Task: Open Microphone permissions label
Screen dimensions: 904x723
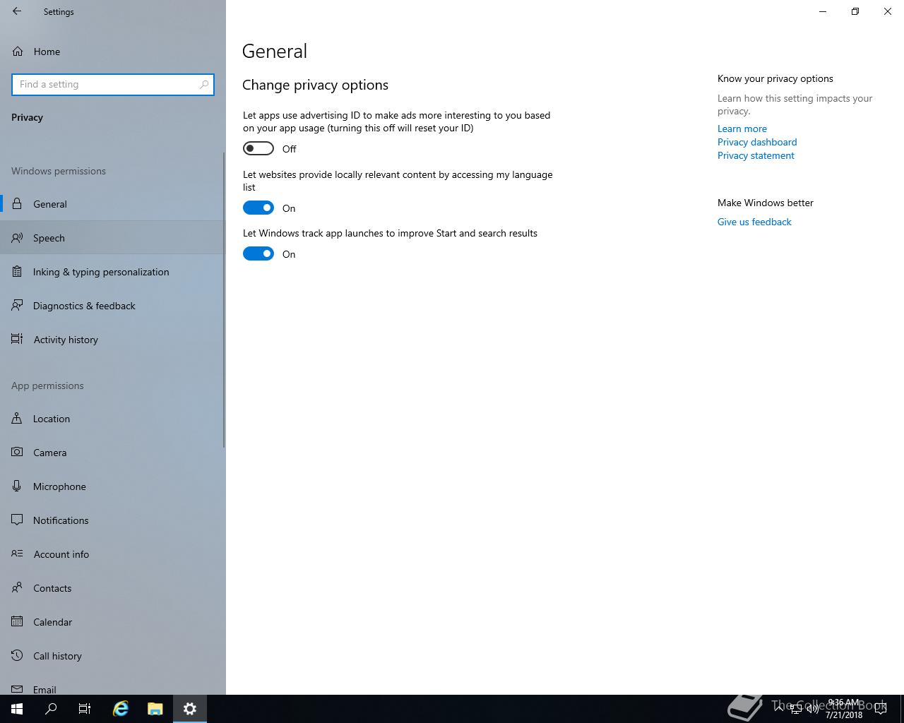Action: pyautogui.click(x=59, y=486)
